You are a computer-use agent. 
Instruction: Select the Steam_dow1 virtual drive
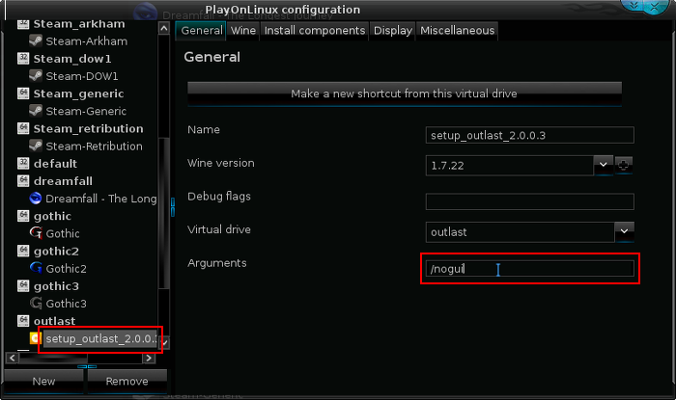(72, 59)
